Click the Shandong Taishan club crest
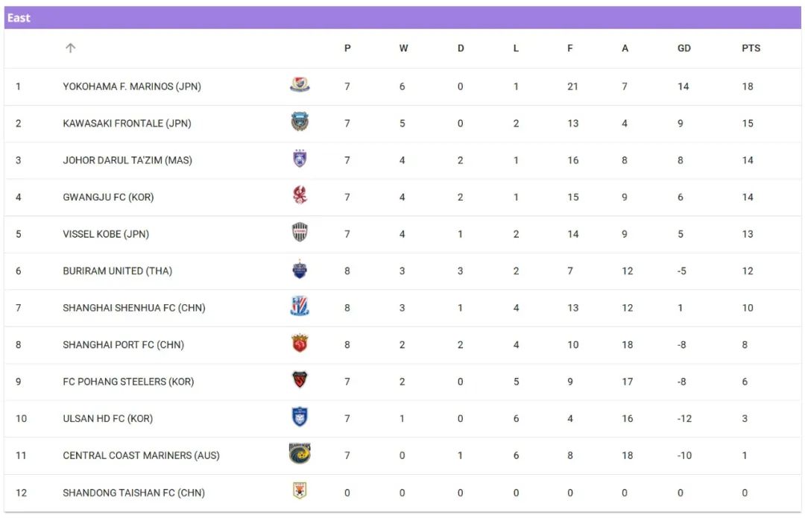 300,492
